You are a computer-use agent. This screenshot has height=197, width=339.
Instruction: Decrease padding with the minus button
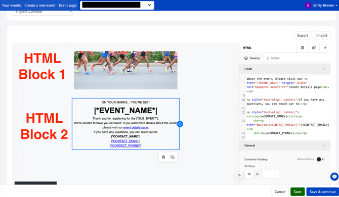pyautogui.click(x=267, y=174)
